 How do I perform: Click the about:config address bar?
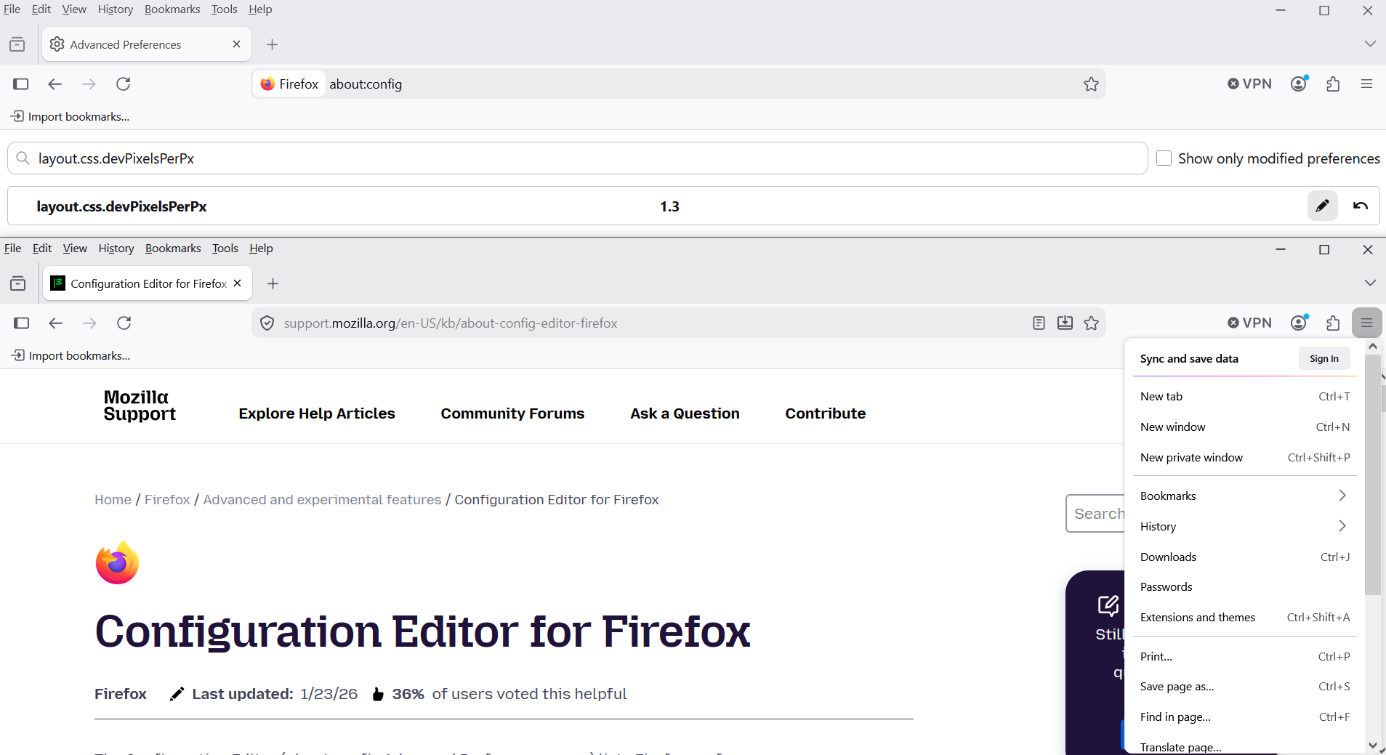679,84
